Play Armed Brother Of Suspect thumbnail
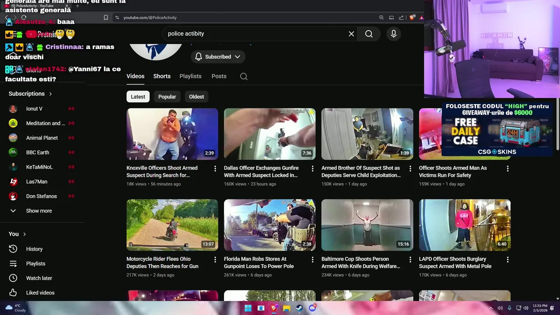Image resolution: width=560 pixels, height=315 pixels. pos(367,134)
